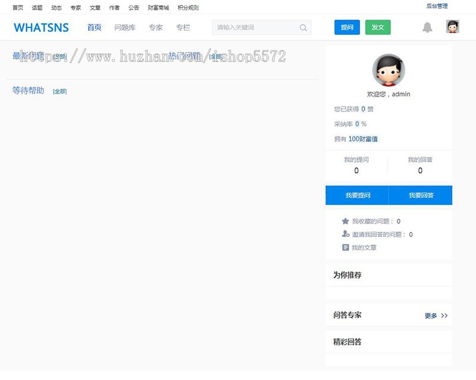Click the WHATSNS logo

(x=42, y=27)
